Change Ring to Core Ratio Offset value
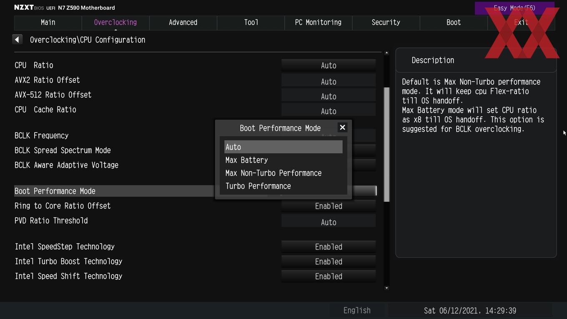This screenshot has width=567, height=319. coord(329,206)
